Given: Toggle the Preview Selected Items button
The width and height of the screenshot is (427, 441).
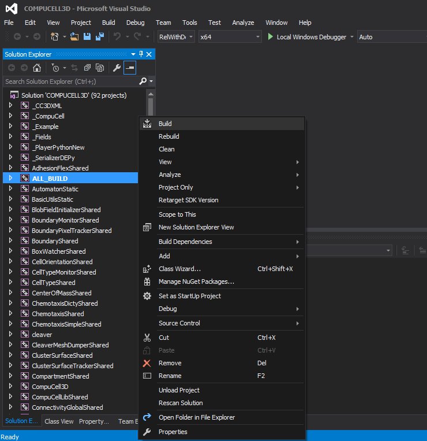Looking at the screenshot, I should [x=130, y=68].
